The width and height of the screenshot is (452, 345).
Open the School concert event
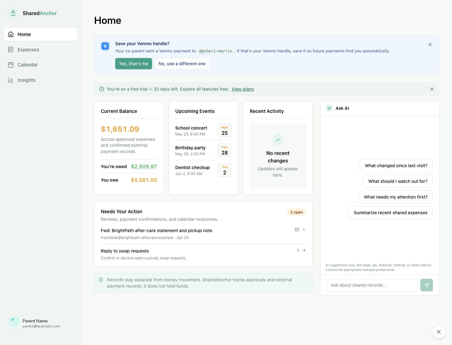coord(203,131)
